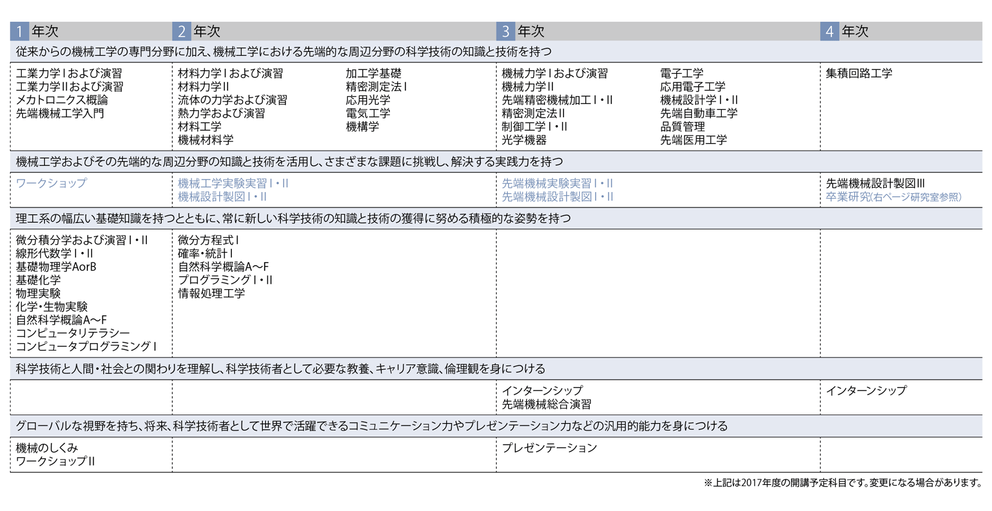This screenshot has width=992, height=511.
Task: Open the blue ワークショップ link
Action: tap(51, 183)
